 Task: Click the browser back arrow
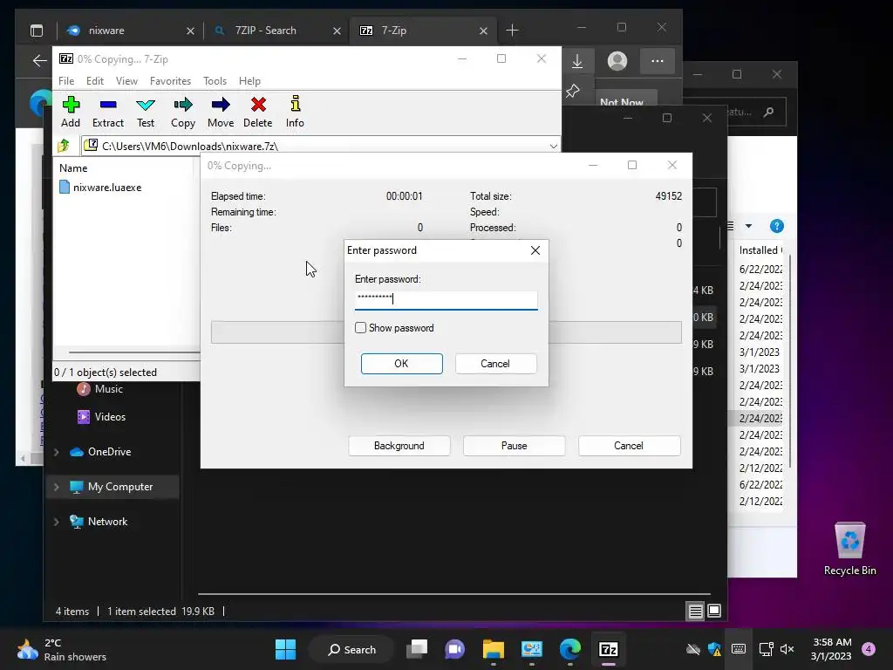(x=40, y=61)
